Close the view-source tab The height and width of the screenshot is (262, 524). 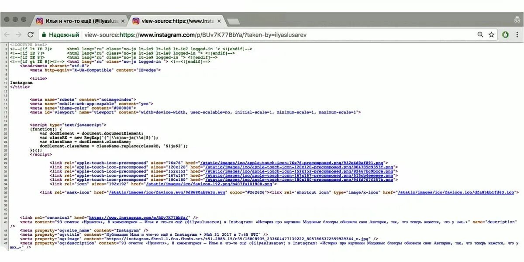point(219,21)
